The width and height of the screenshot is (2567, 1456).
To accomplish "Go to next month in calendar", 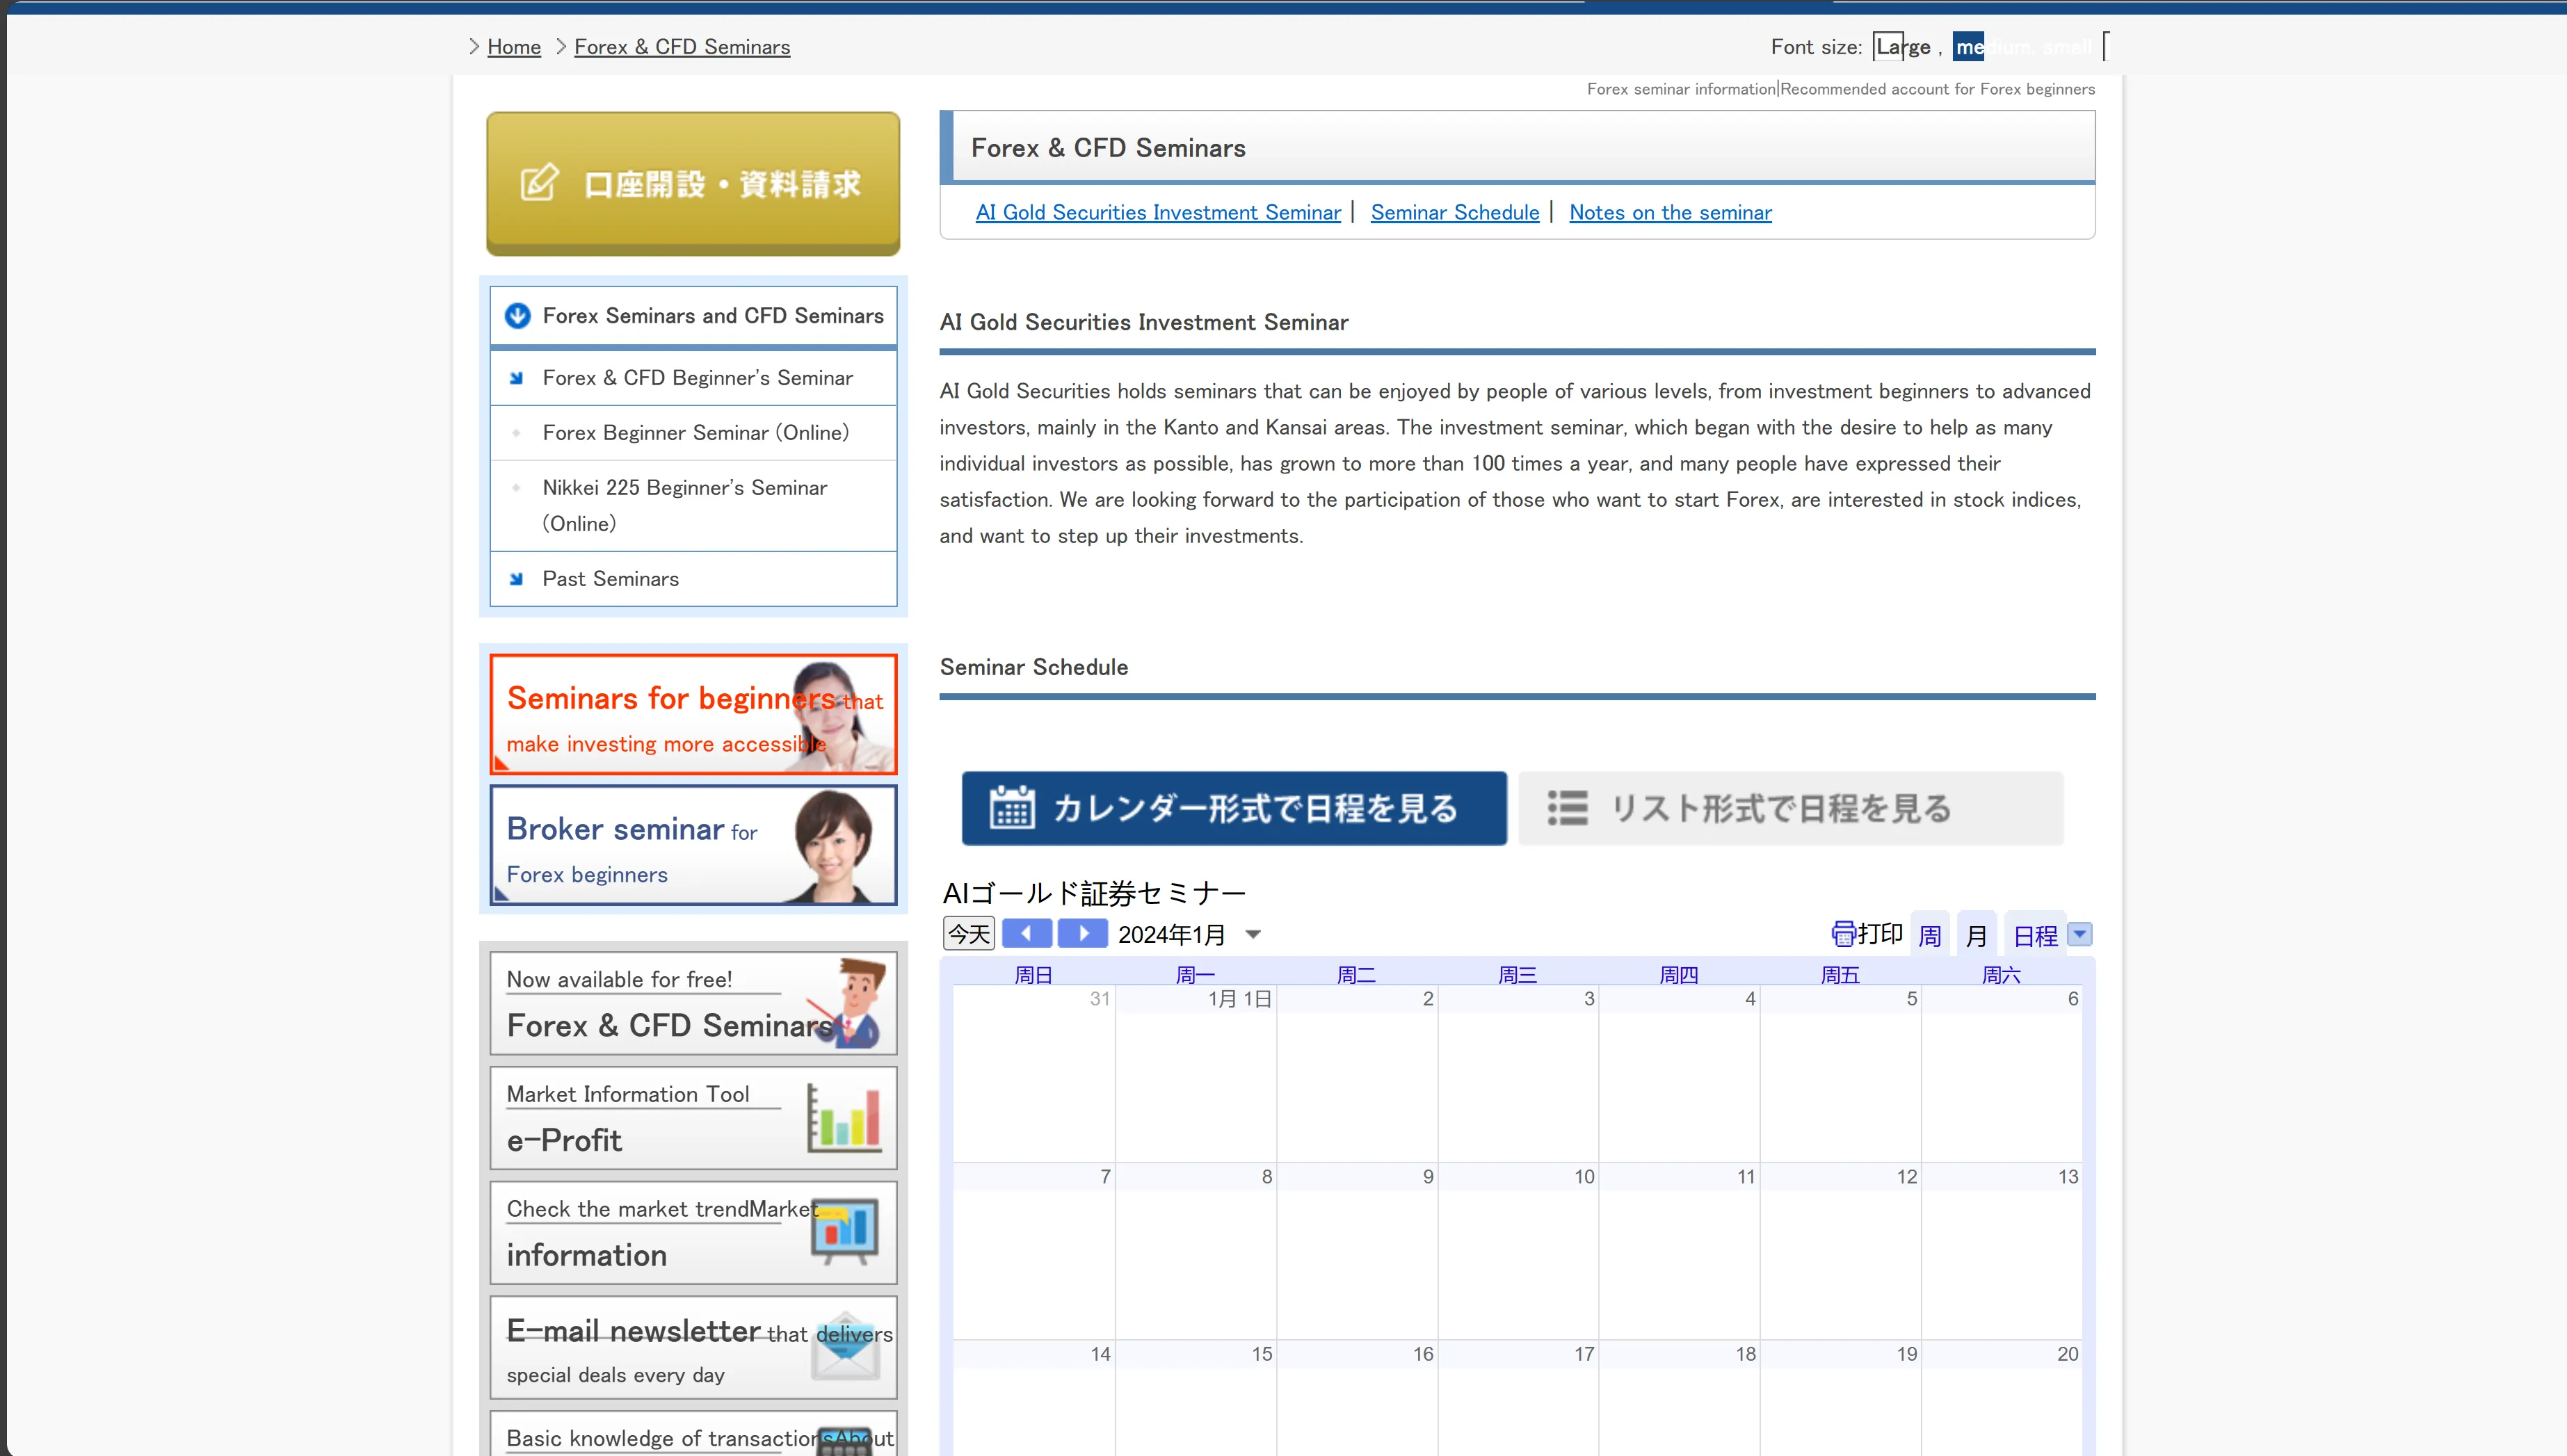I will coord(1083,934).
